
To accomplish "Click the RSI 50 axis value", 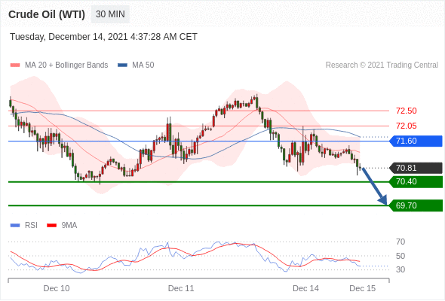I will click(x=400, y=256).
